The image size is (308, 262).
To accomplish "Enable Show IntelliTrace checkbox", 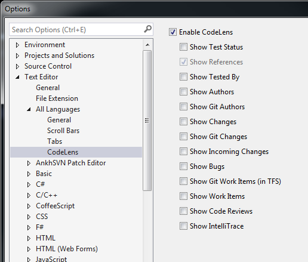I will tap(183, 226).
